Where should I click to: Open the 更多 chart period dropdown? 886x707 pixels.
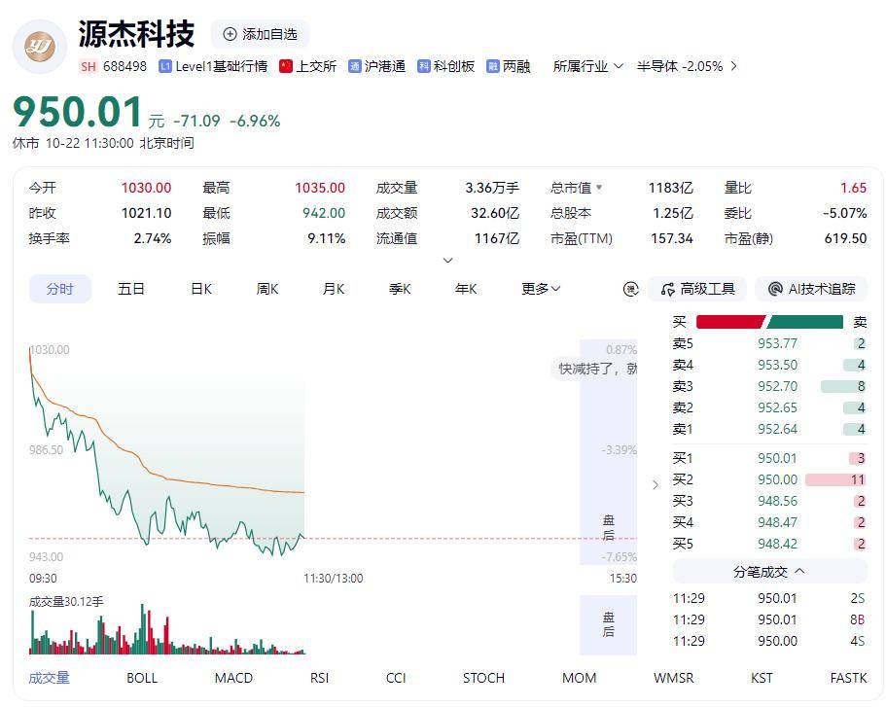(x=541, y=289)
